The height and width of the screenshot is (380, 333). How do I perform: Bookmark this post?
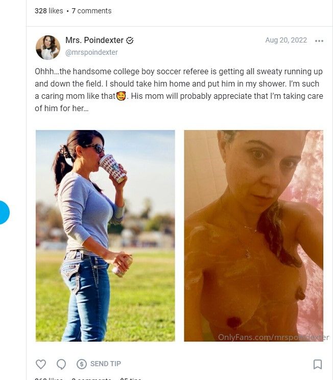click(x=317, y=364)
